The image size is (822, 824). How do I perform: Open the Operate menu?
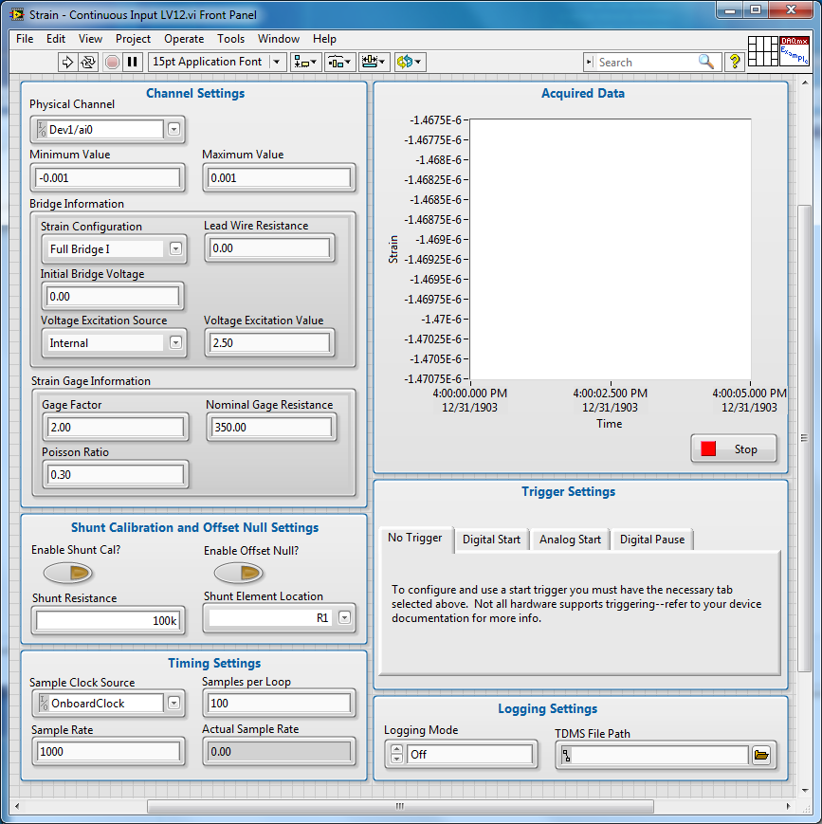[x=184, y=39]
